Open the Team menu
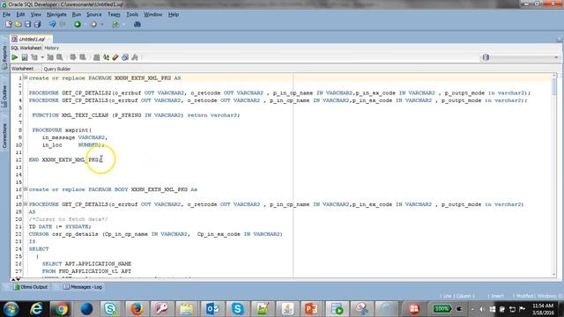 (x=114, y=15)
